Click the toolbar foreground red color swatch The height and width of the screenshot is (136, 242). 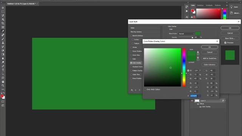click(2, 96)
